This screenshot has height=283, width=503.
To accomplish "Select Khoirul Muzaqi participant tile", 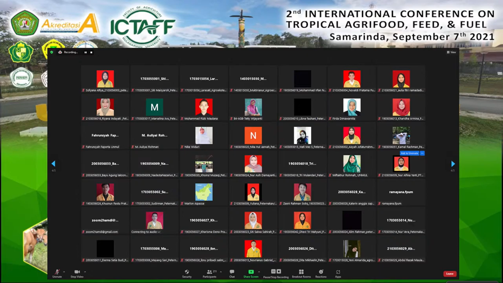I will point(204,164).
